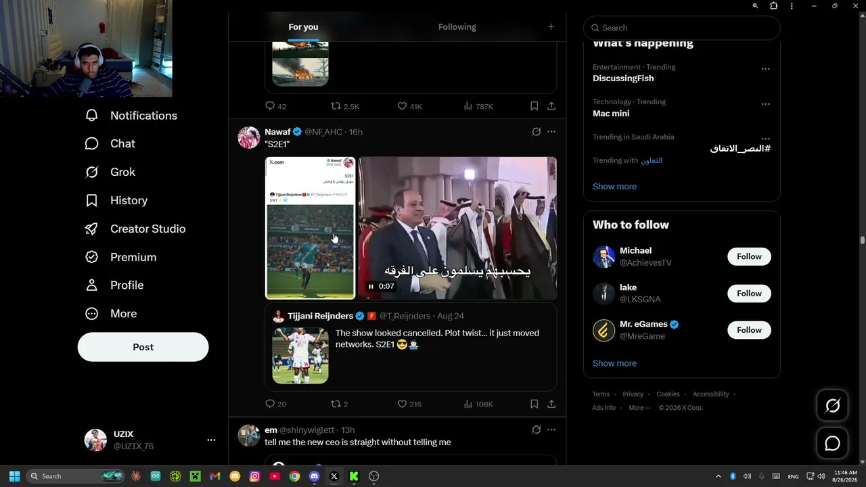Open Notifications from the sidebar
The width and height of the screenshot is (866, 487).
(x=131, y=116)
